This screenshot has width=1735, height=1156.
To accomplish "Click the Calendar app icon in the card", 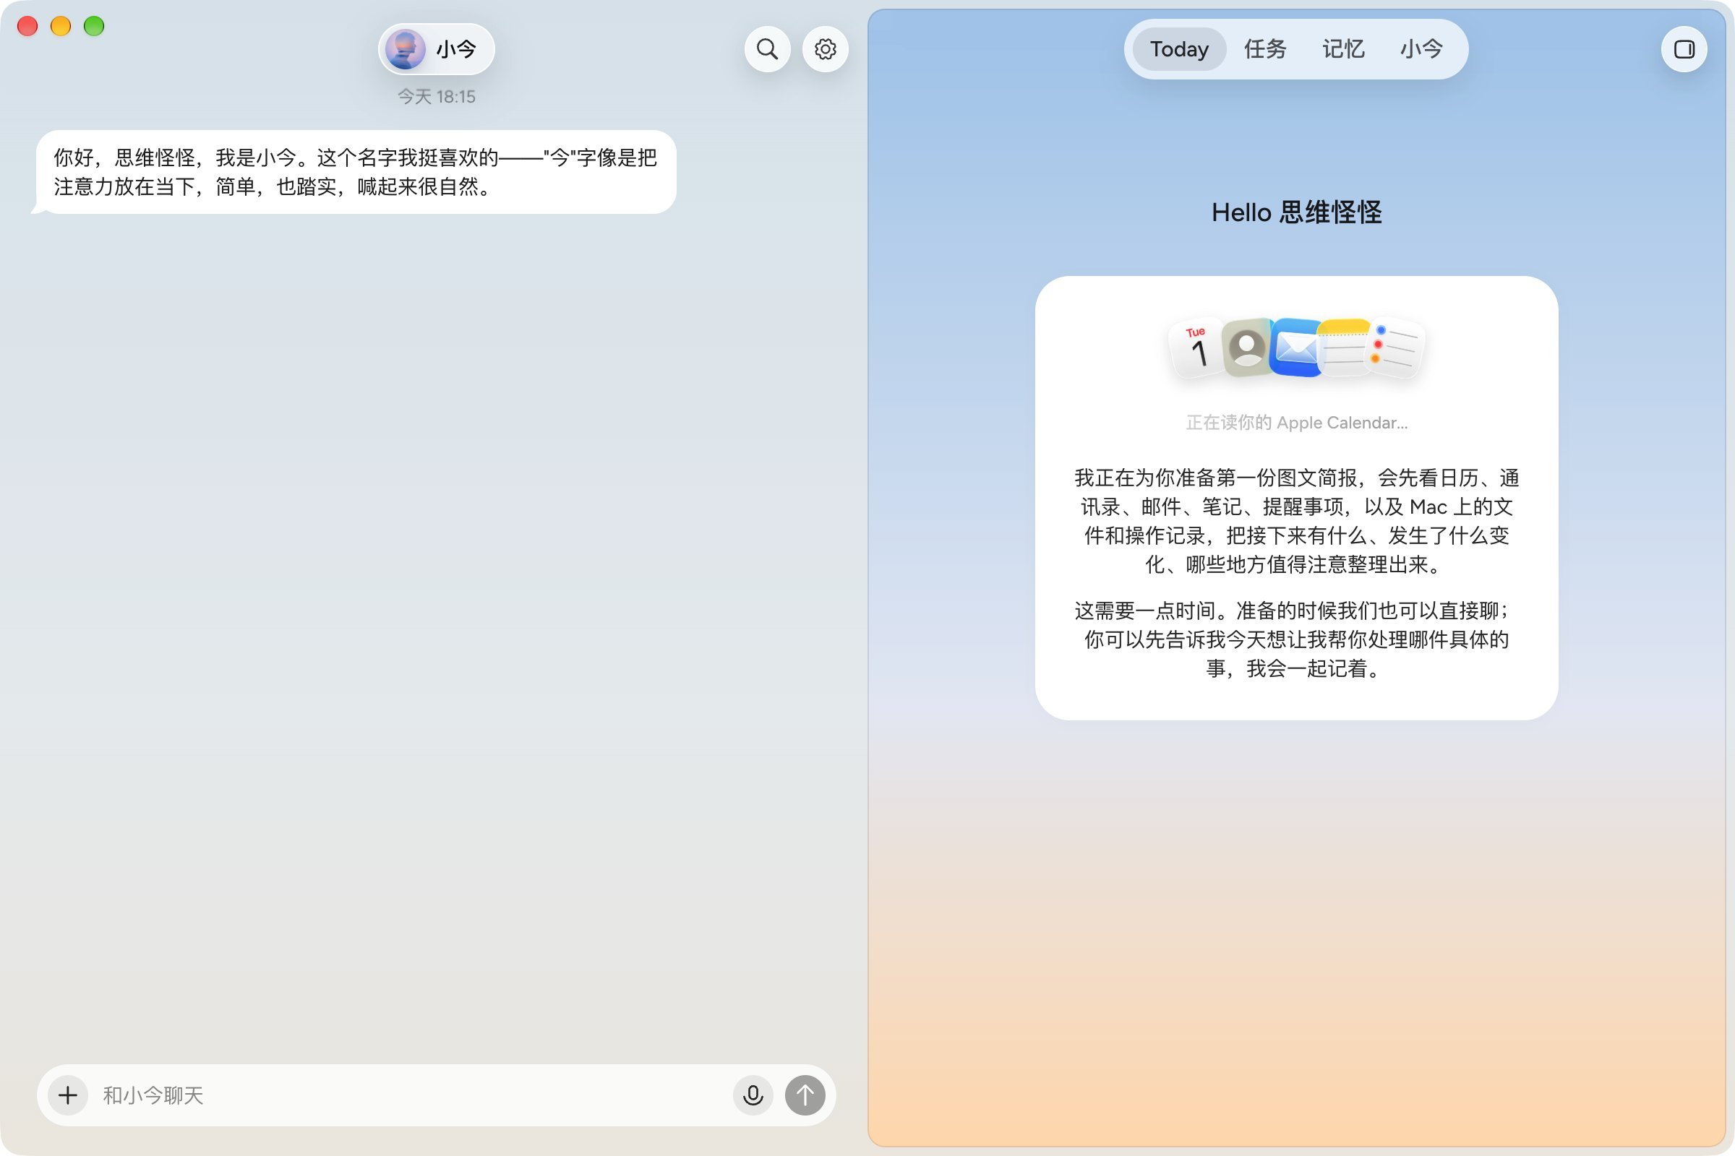I will click(1196, 349).
